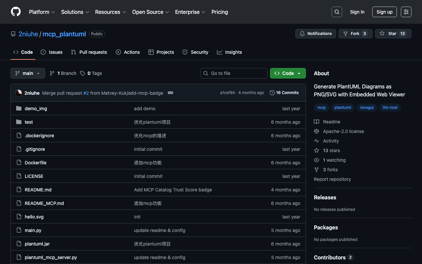This screenshot has height=264, width=422.
Task: Open the demo_img folder
Action: pyautogui.click(x=36, y=109)
